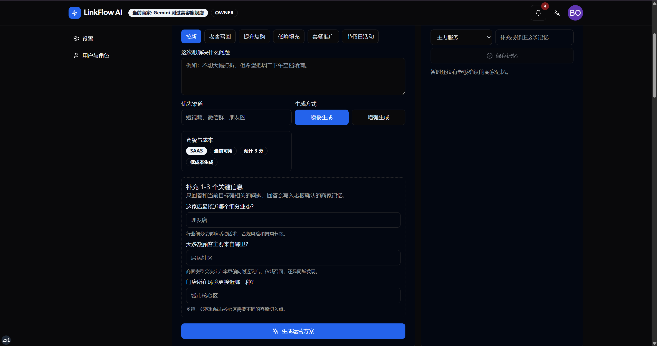The width and height of the screenshot is (657, 346).
Task: Click the 套餐推广 button
Action: (x=323, y=36)
